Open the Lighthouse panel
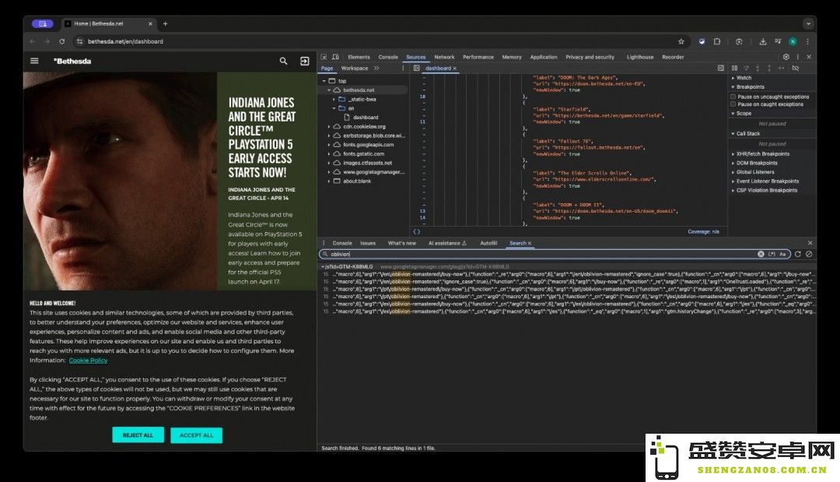Screen dimensions: 840x482 click(640, 57)
